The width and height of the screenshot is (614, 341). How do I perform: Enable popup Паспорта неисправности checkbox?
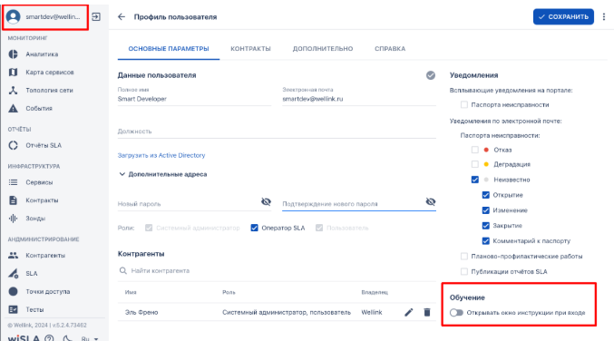(464, 104)
